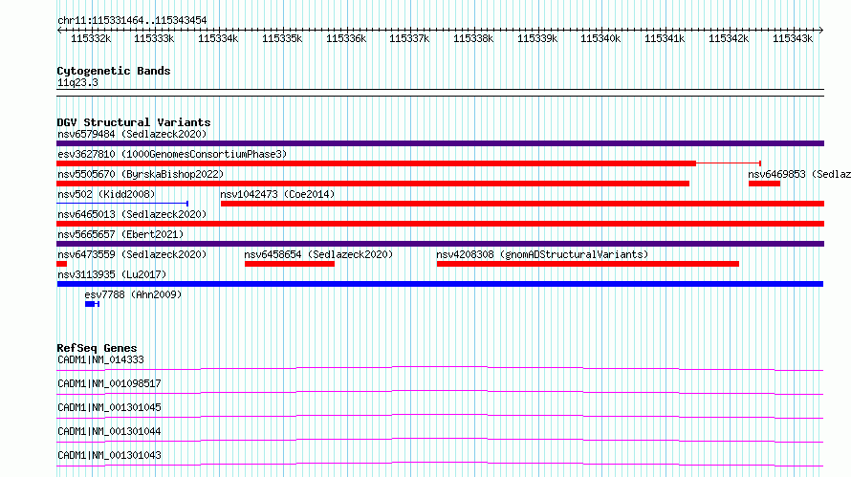Click the 115335k ruler tick label
This screenshot has width=851, height=477.
tap(282, 38)
